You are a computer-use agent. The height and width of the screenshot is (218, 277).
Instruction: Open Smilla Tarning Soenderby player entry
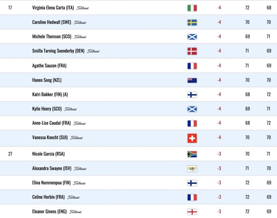coord(58,51)
